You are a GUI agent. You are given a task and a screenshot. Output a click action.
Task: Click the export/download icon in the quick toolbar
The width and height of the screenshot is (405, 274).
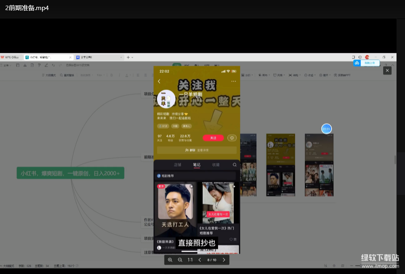point(25,65)
